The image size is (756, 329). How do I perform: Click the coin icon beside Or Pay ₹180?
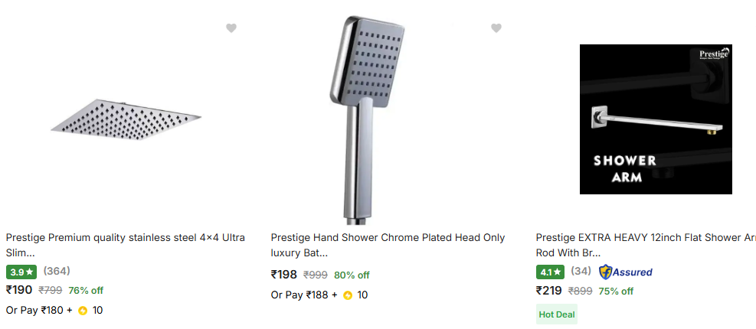tap(83, 311)
